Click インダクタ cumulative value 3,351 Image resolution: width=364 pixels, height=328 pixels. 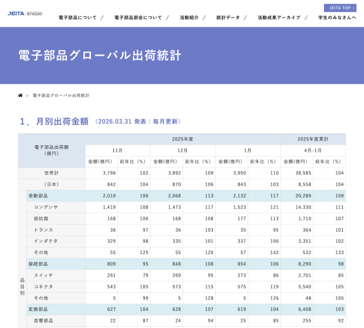305,241
